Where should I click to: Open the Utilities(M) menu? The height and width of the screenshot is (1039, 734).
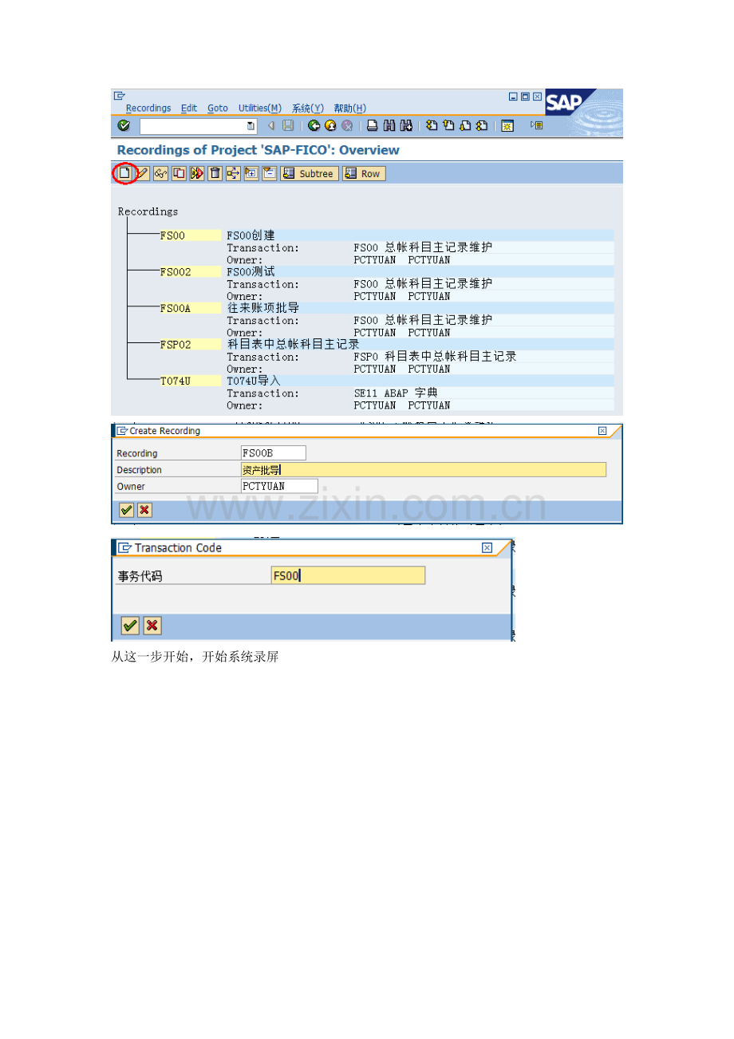260,109
